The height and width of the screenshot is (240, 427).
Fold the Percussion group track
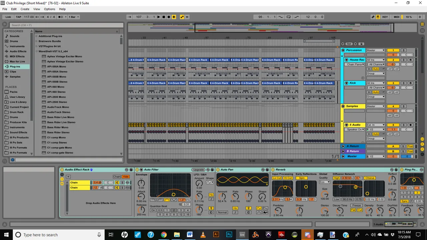click(343, 50)
